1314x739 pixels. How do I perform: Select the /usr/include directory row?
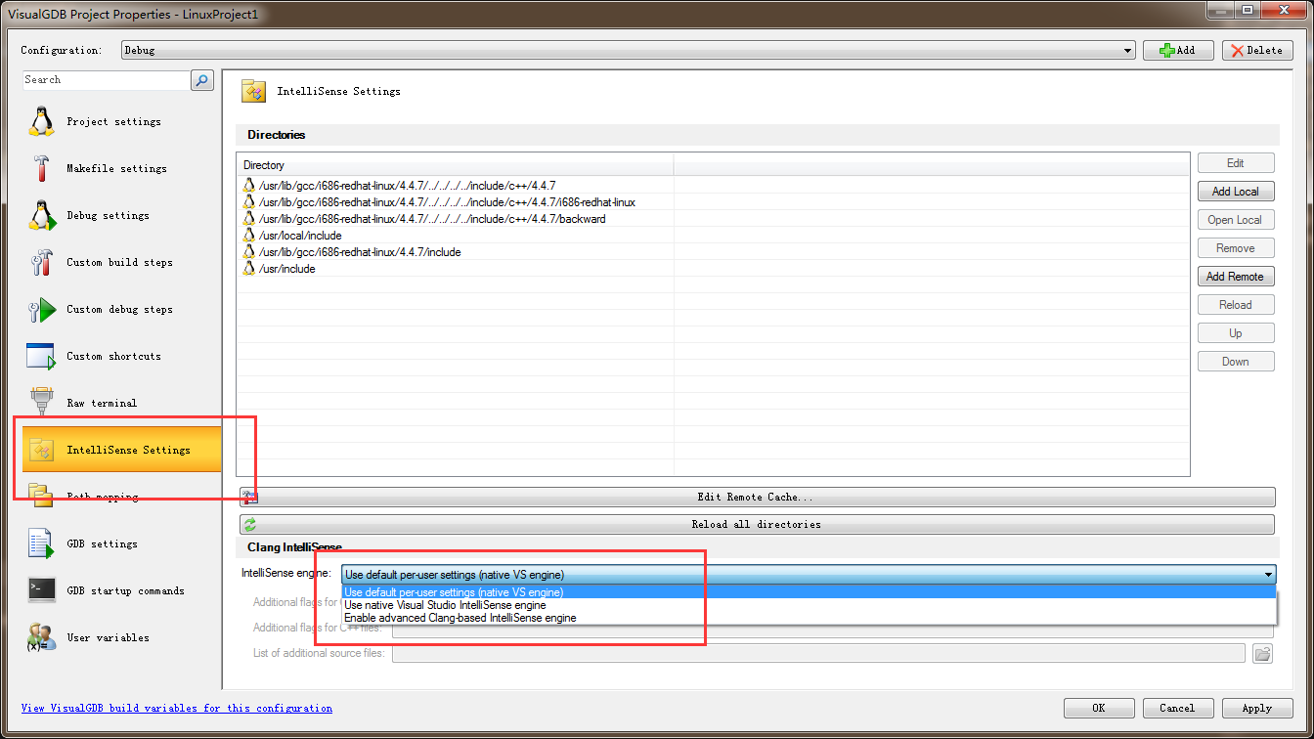click(713, 269)
